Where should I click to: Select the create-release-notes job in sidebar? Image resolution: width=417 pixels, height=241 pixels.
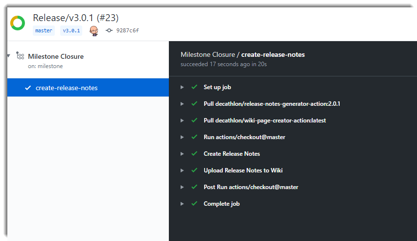pos(88,88)
